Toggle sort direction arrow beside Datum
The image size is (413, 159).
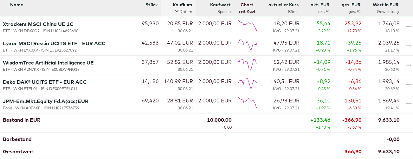click(177, 11)
